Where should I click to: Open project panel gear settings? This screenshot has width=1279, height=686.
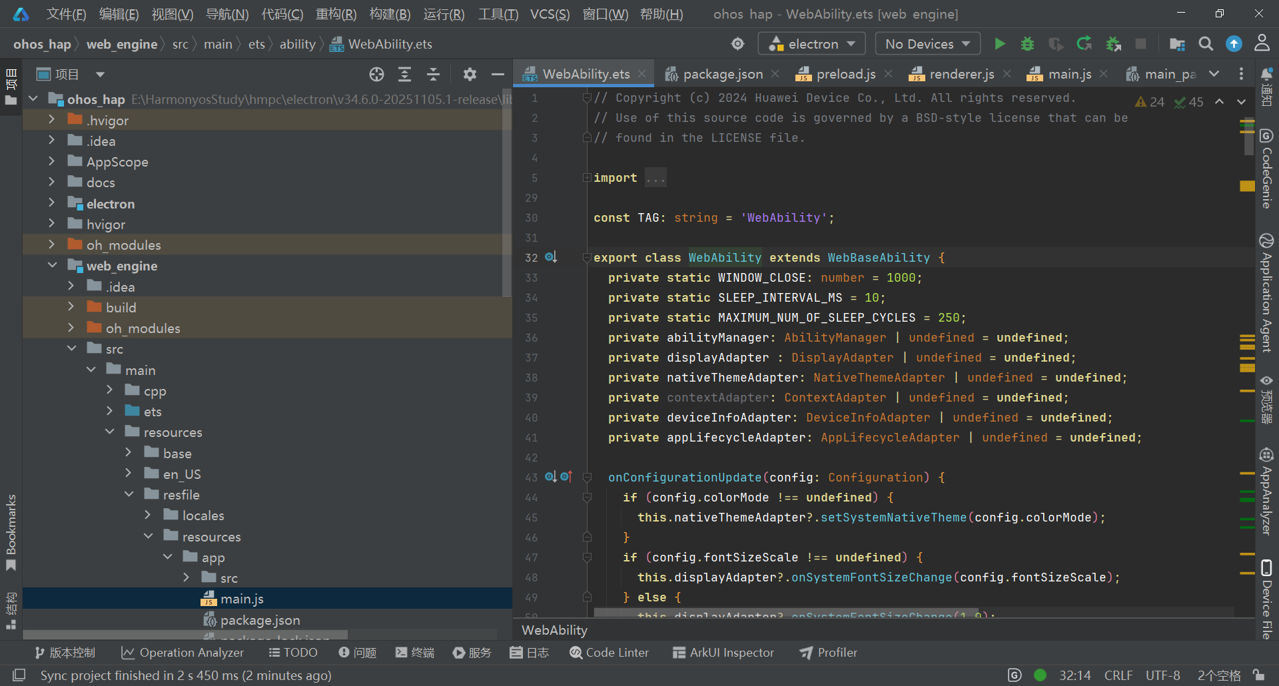[470, 75]
